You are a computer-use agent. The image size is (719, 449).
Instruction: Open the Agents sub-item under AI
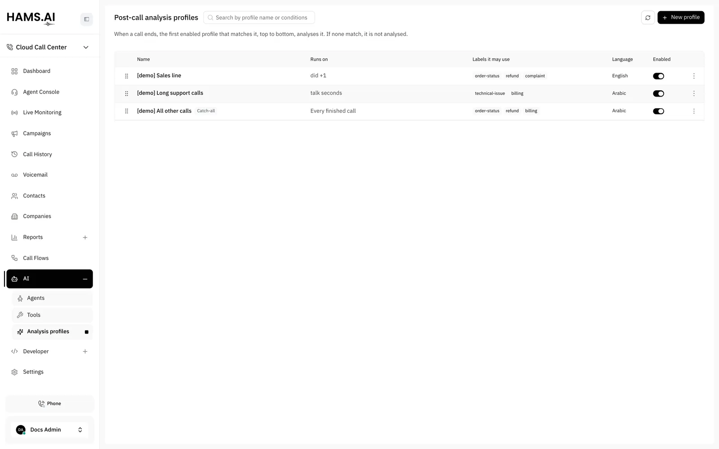[x=52, y=298]
